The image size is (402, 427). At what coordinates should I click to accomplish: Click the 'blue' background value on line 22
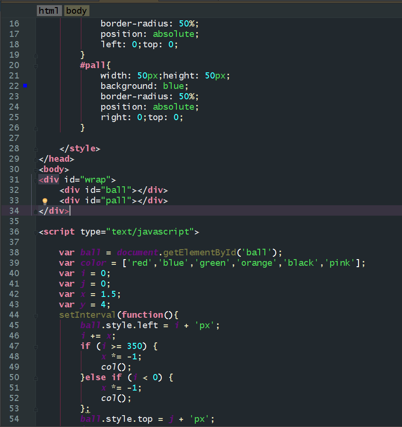pos(173,86)
